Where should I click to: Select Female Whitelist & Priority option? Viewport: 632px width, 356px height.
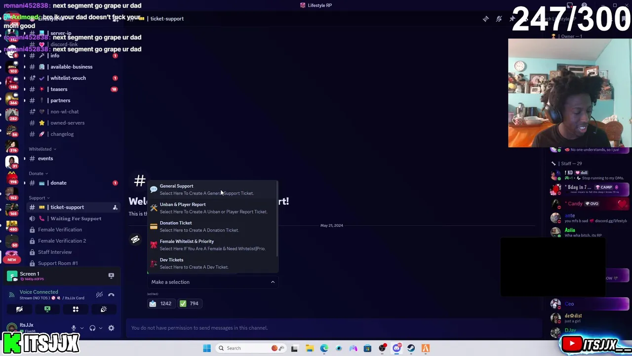(212, 245)
